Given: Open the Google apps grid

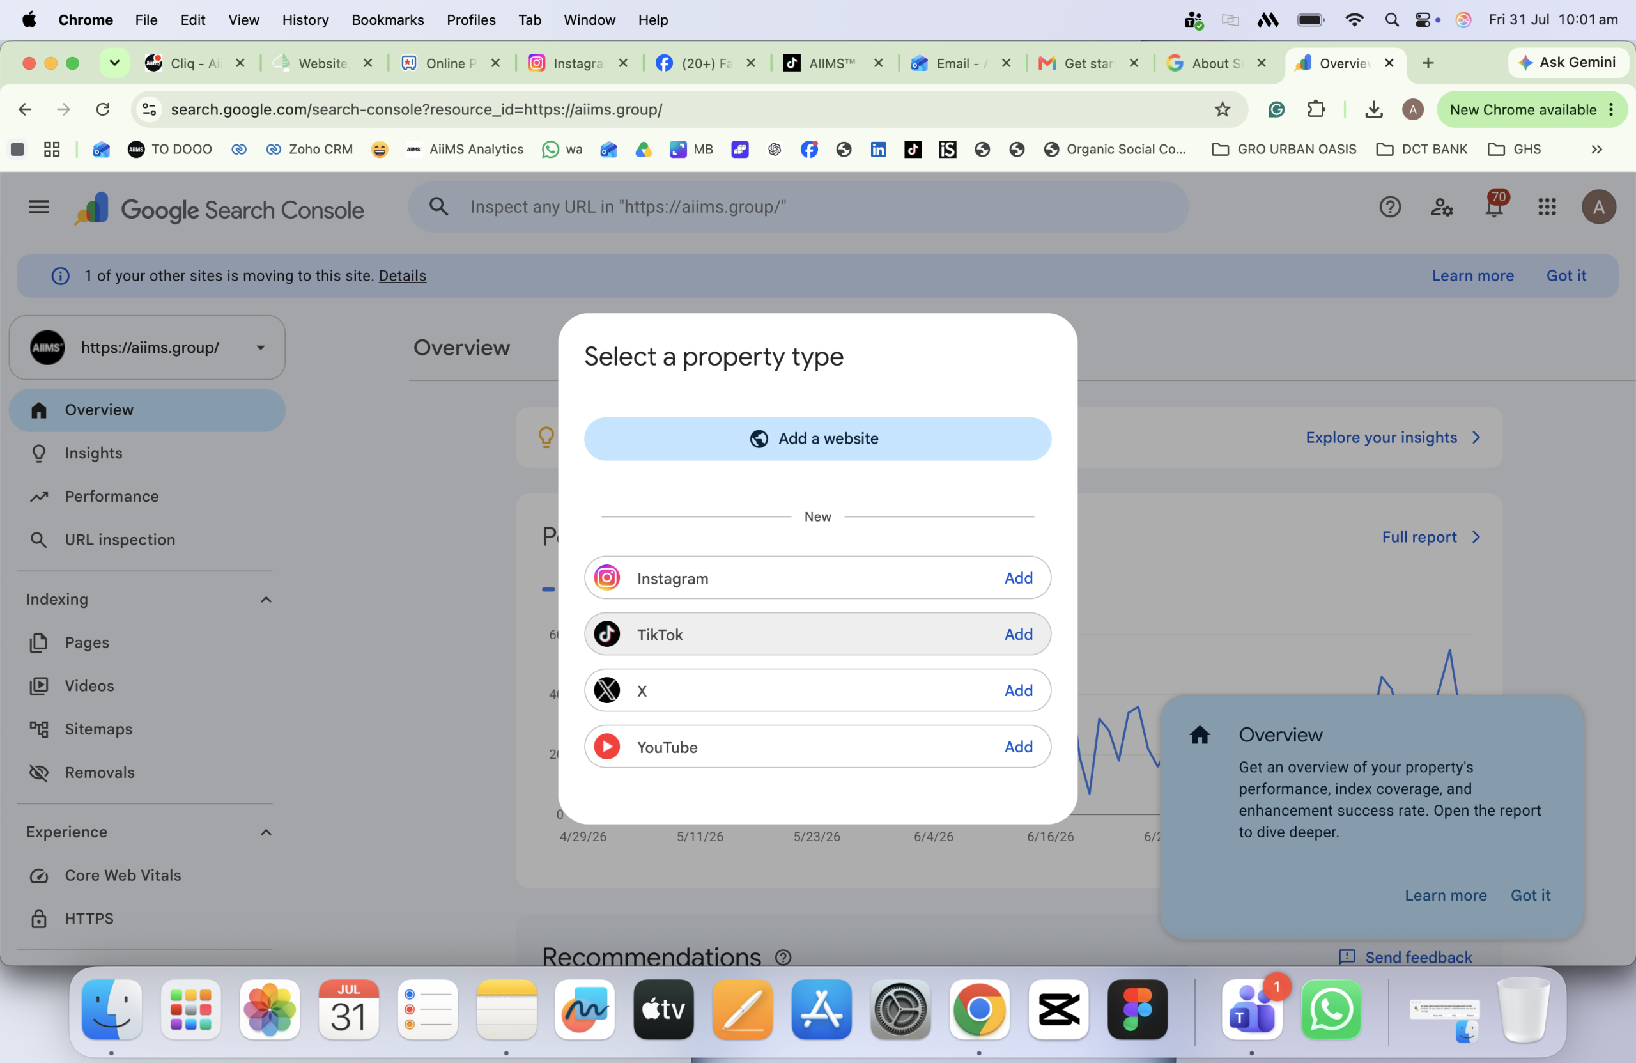Looking at the screenshot, I should pyautogui.click(x=1547, y=207).
